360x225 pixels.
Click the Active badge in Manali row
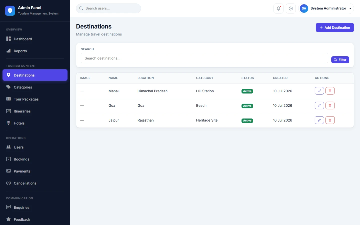(x=247, y=91)
